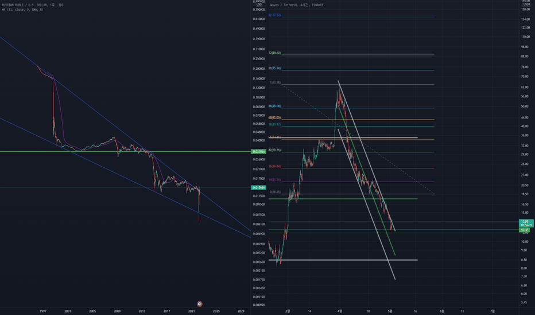Select the 68(43.05) Fibonacci level label
535x315 pixels.
[274, 117]
